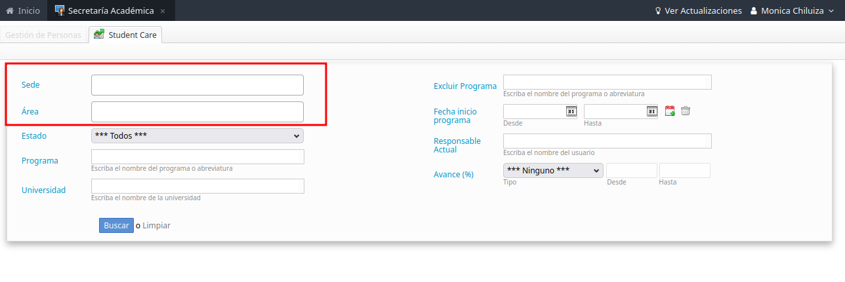
Task: Open the Avance Tipo dropdown
Action: click(552, 170)
